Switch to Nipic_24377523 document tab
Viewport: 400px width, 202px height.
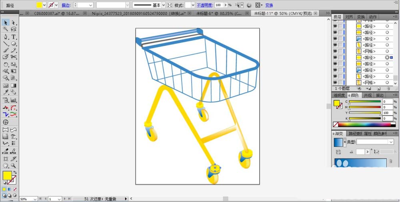[x=140, y=13]
